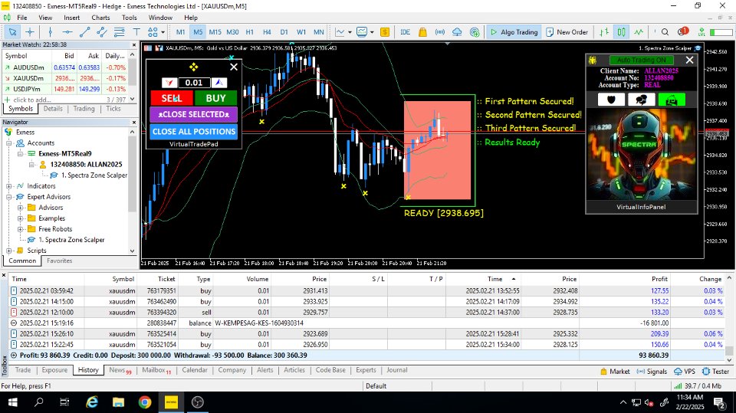Select the text label tool
This screenshot has height=413, width=736.
click(136, 32)
